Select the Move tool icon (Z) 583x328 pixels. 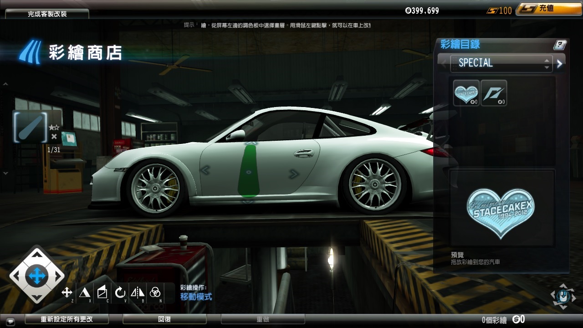tap(67, 292)
